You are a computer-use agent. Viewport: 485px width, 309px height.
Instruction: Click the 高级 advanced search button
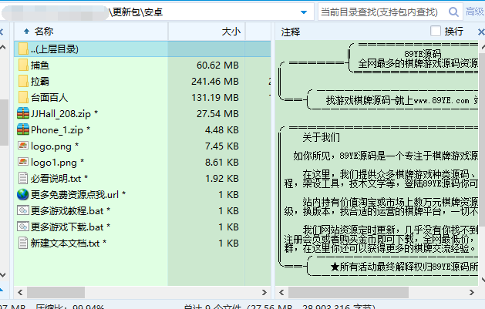[x=474, y=12]
